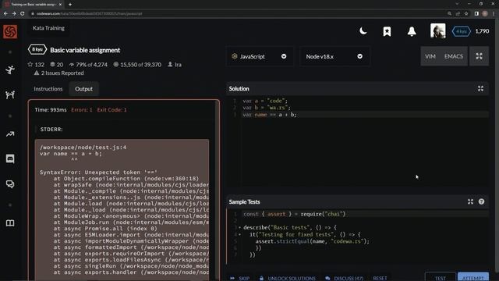This screenshot has height=281, width=499.
Task: Click the 8 kyu kata badge
Action: tap(37, 50)
